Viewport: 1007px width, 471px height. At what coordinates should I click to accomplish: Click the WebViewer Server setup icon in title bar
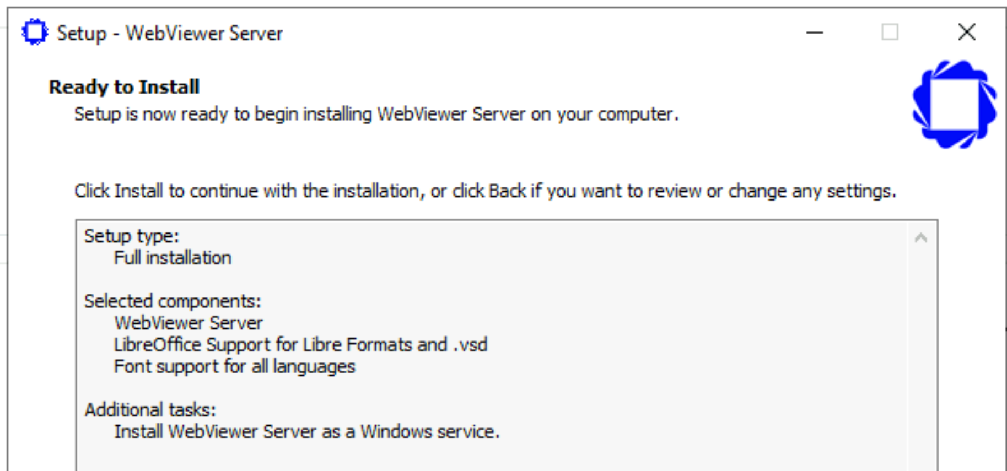34,32
